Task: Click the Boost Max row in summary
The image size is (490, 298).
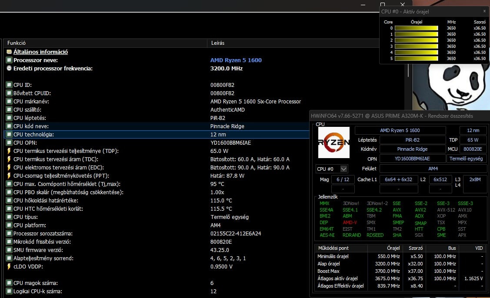Action: click(x=400, y=271)
